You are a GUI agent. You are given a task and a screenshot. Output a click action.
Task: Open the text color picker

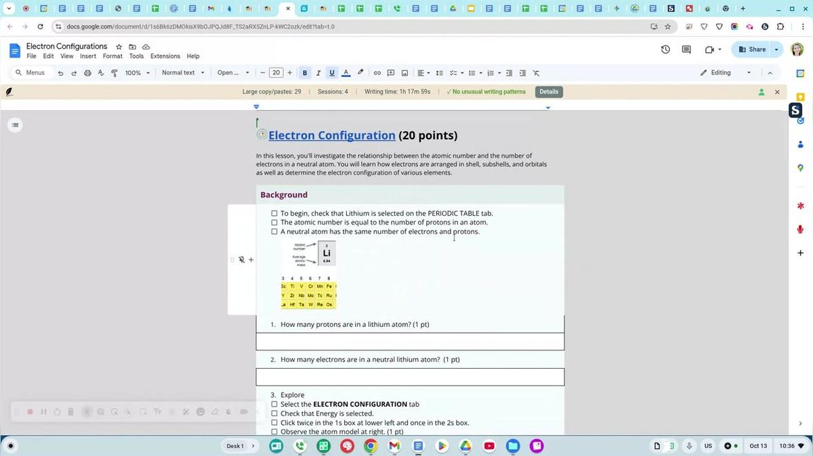point(346,73)
